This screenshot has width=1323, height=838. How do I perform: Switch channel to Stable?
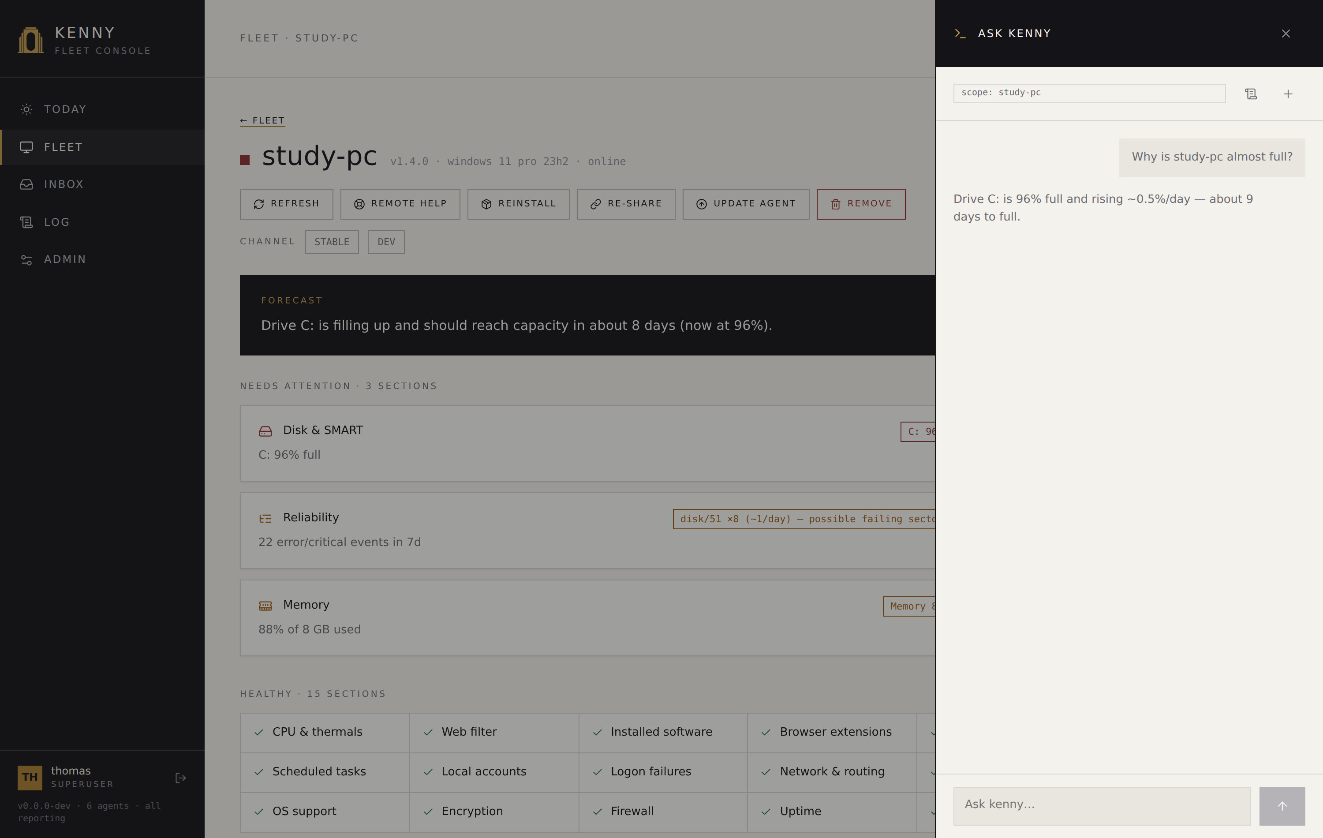pos(332,242)
